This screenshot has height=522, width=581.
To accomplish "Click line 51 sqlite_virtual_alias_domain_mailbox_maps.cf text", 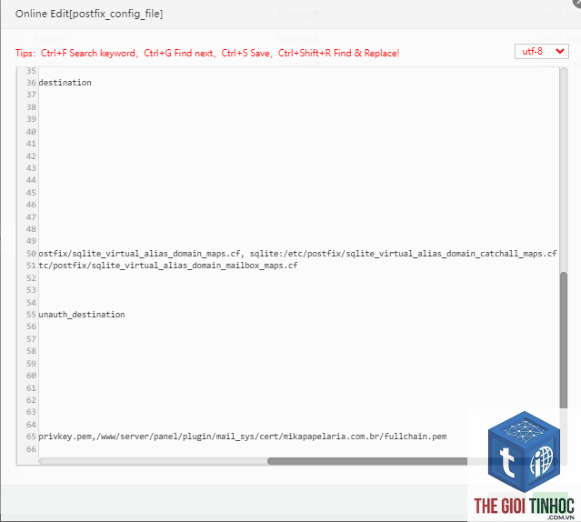I will (x=195, y=266).
